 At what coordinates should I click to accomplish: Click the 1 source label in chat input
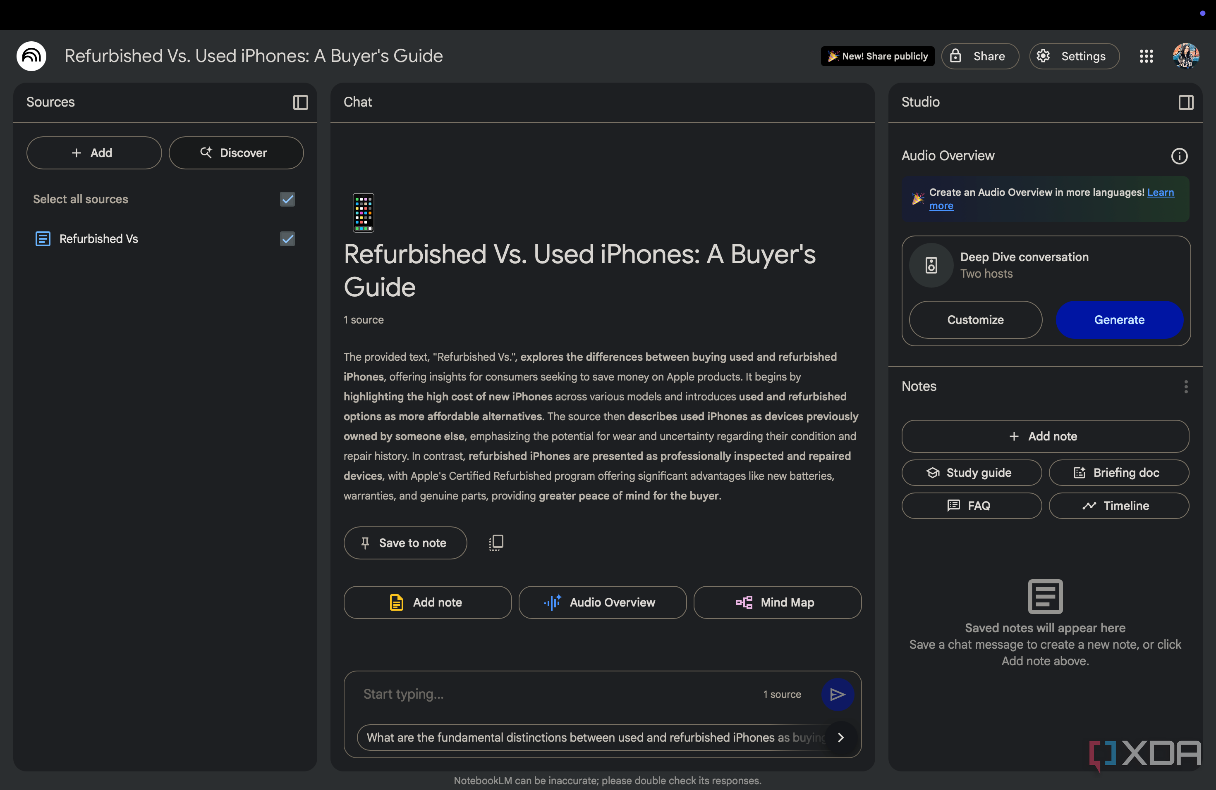pyautogui.click(x=782, y=694)
